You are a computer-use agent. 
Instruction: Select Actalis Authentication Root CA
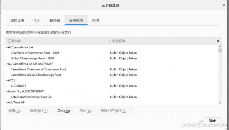click(31, 97)
